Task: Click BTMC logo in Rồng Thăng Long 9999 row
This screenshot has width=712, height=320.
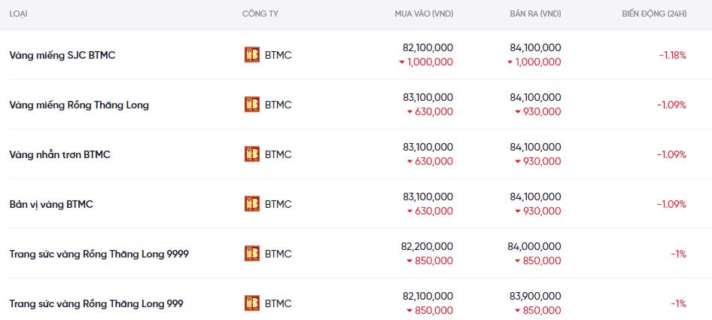Action: [252, 254]
